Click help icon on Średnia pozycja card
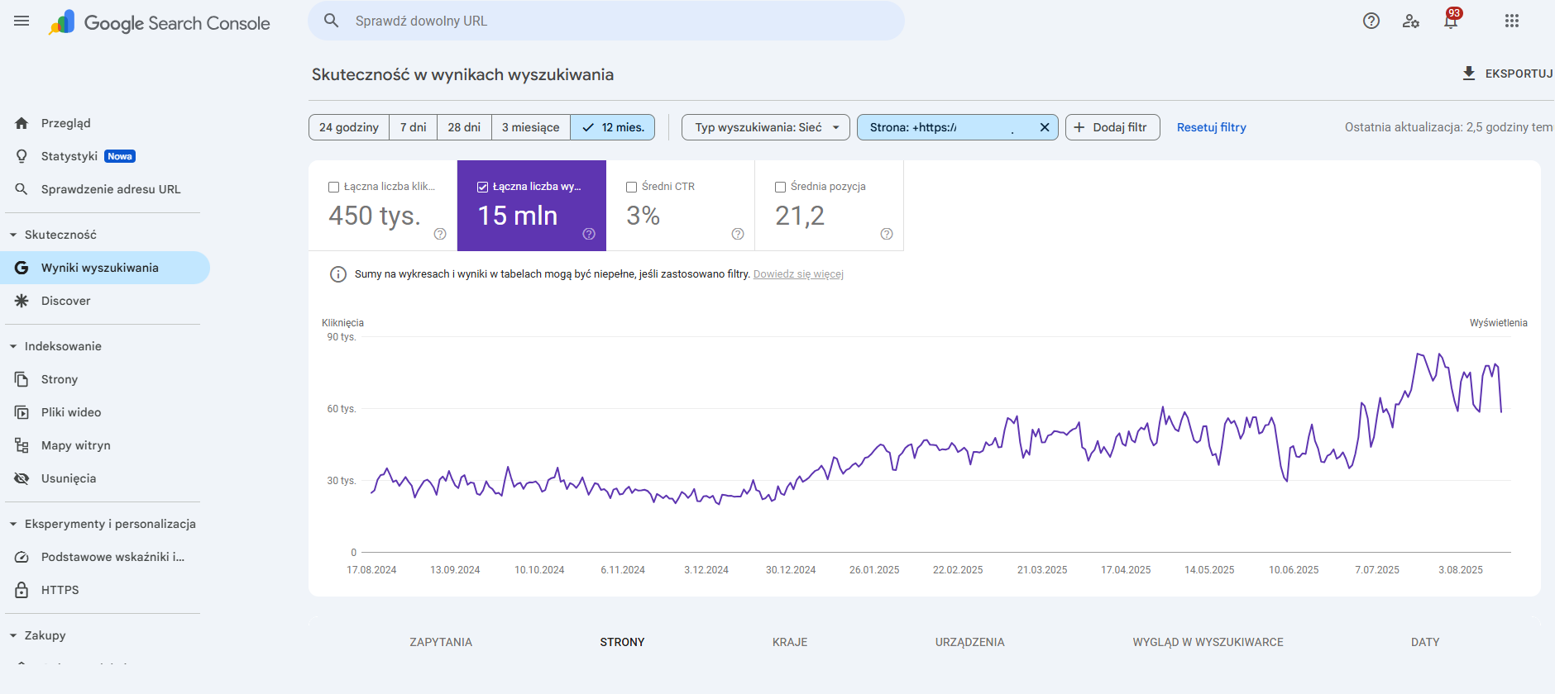Image resolution: width=1555 pixels, height=694 pixels. coord(887,234)
